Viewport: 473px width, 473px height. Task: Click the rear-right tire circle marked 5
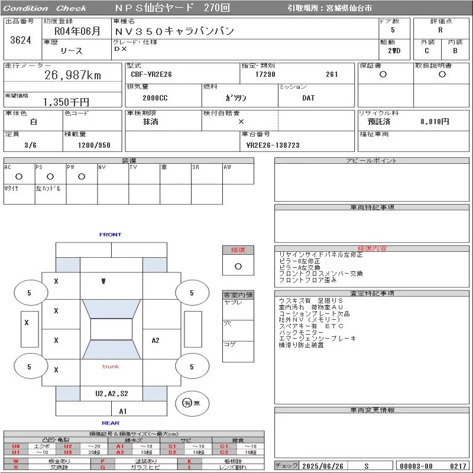pyautogui.click(x=192, y=367)
